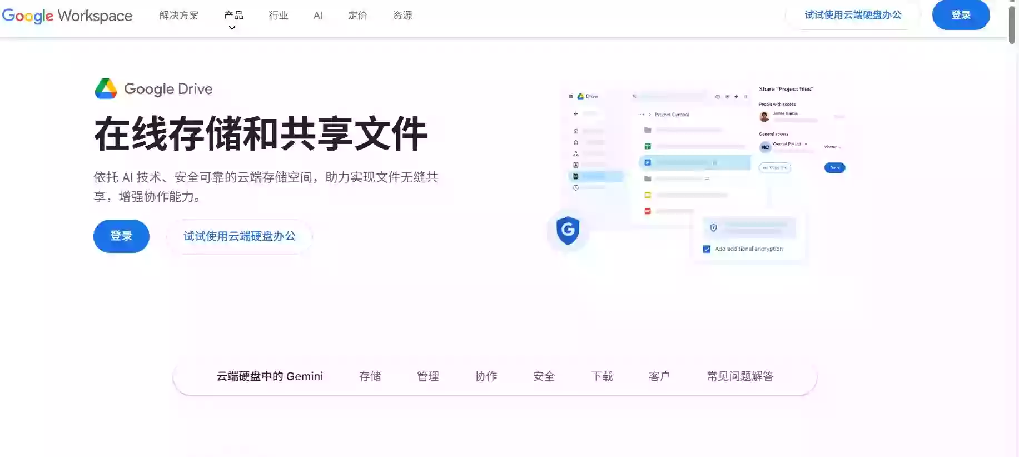The image size is (1019, 457).
Task: Click the blue 登录 button in the header
Action: pyautogui.click(x=961, y=15)
